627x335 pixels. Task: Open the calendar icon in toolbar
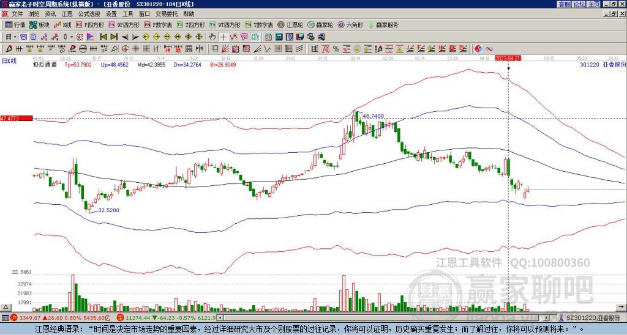[268, 37]
